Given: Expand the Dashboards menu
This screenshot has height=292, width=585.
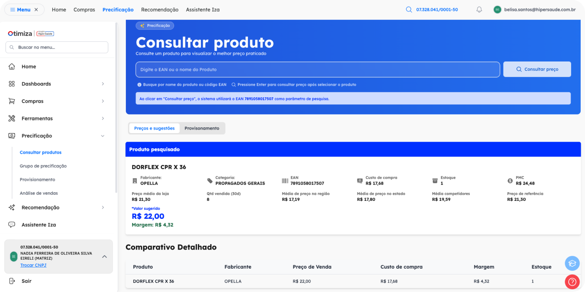Looking at the screenshot, I should click(x=102, y=84).
